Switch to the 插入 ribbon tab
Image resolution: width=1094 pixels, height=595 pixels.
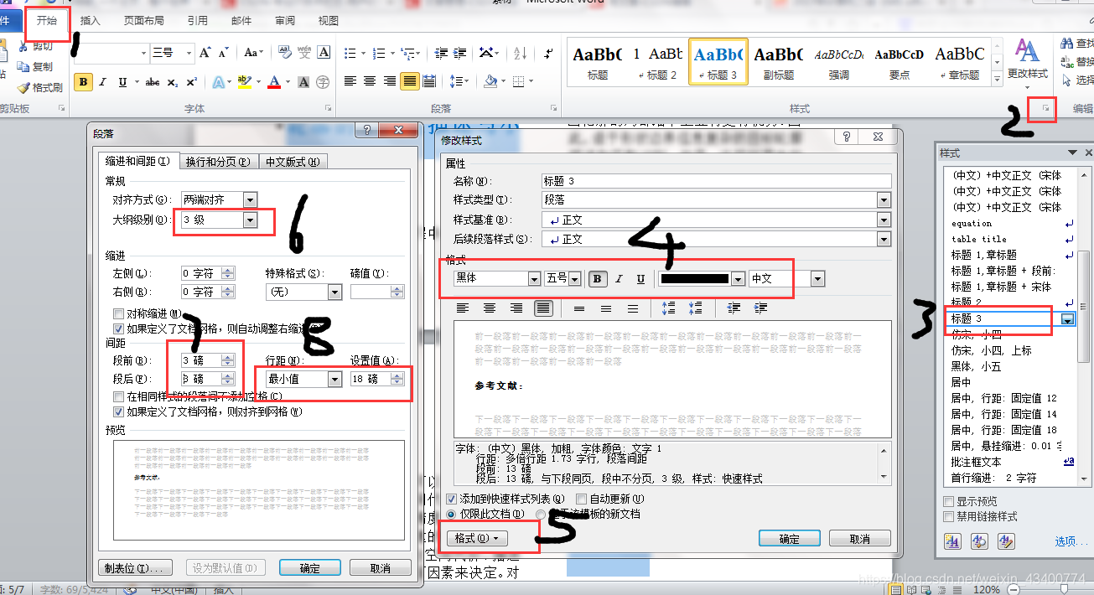coord(90,21)
